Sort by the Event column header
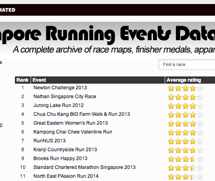The image size is (215, 181). (98, 80)
